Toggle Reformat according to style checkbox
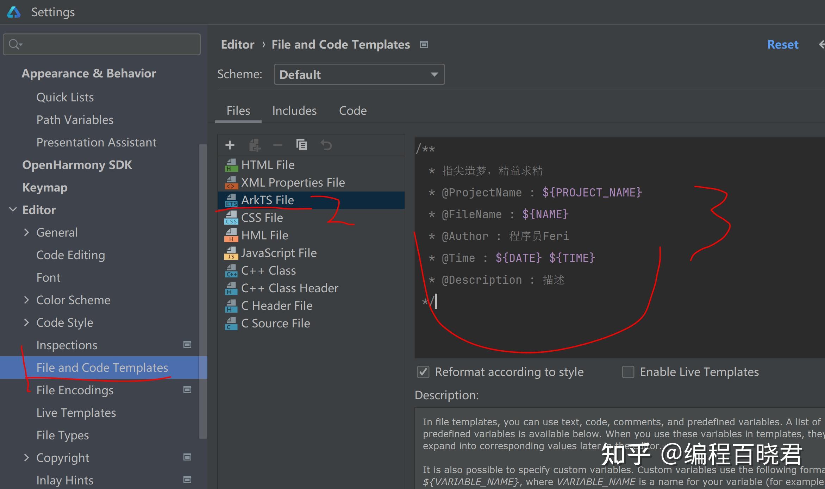The image size is (825, 489). (x=423, y=372)
